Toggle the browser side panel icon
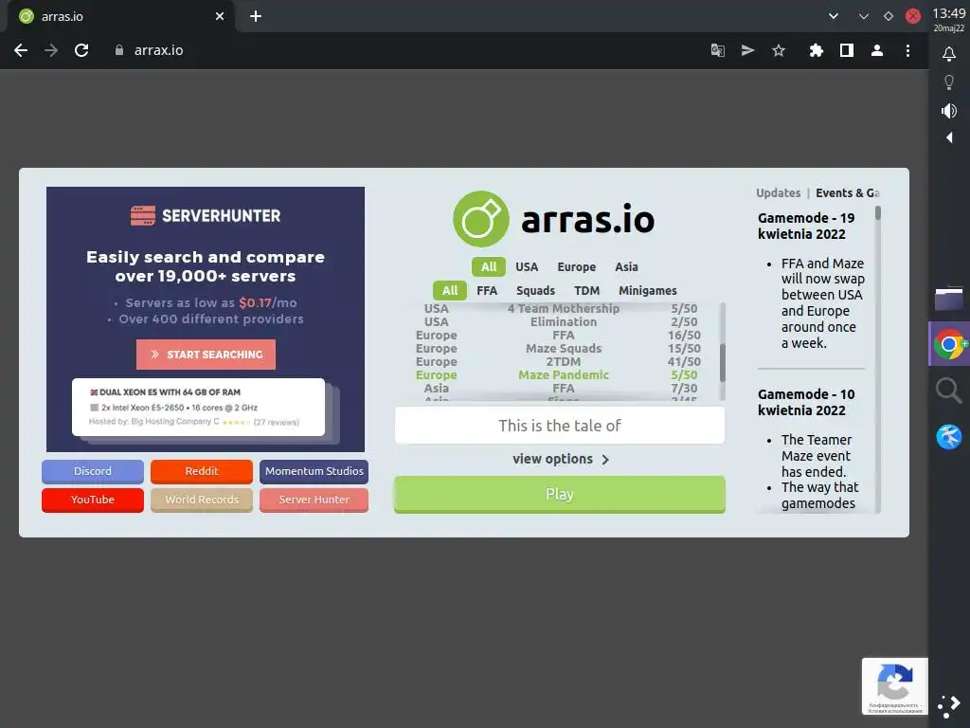 click(x=847, y=50)
